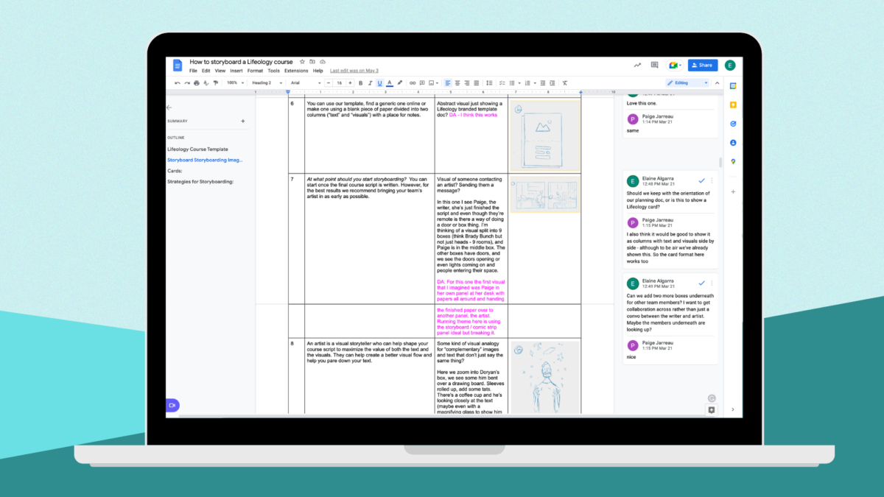Click the Docs home icon top left
This screenshot has width=884, height=497.
(x=177, y=65)
